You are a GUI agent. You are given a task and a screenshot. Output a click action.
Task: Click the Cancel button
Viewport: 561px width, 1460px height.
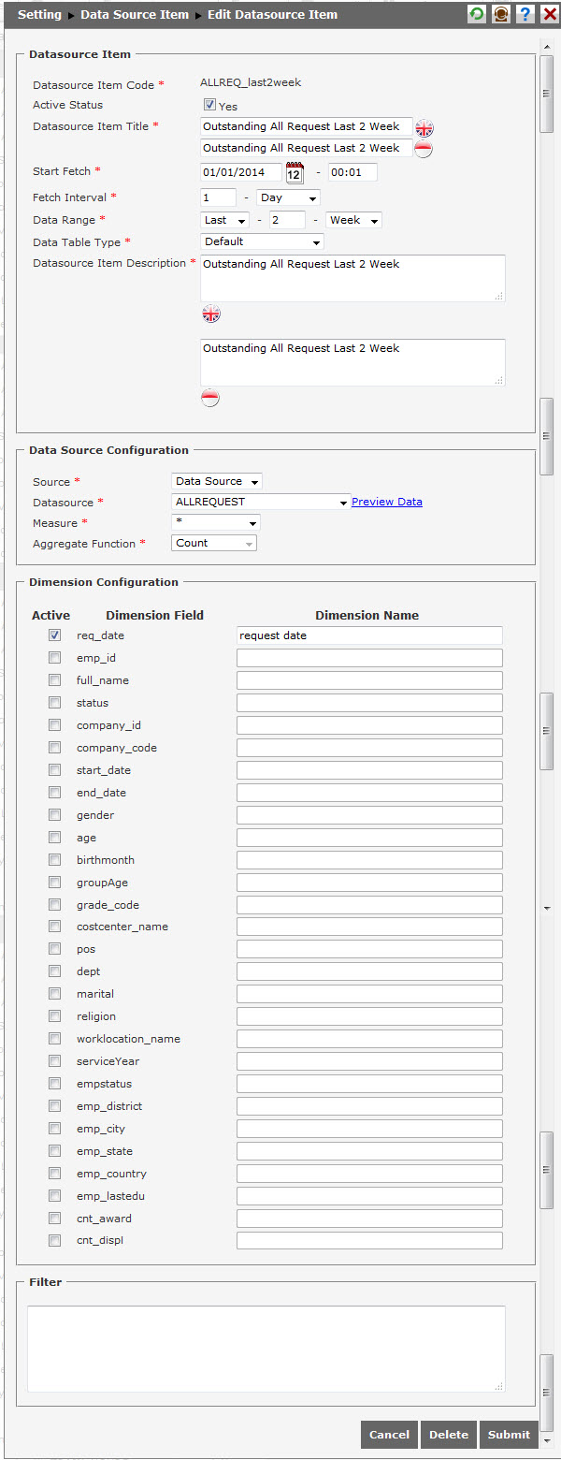click(389, 1435)
